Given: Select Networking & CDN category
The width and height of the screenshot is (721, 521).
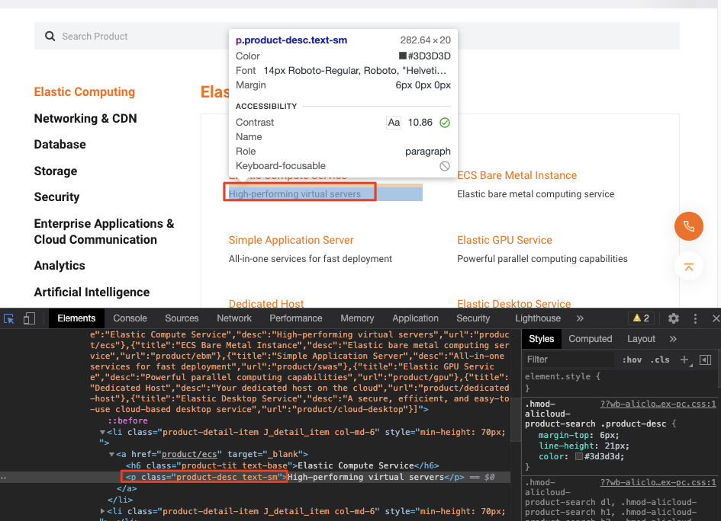Looking at the screenshot, I should 85,118.
